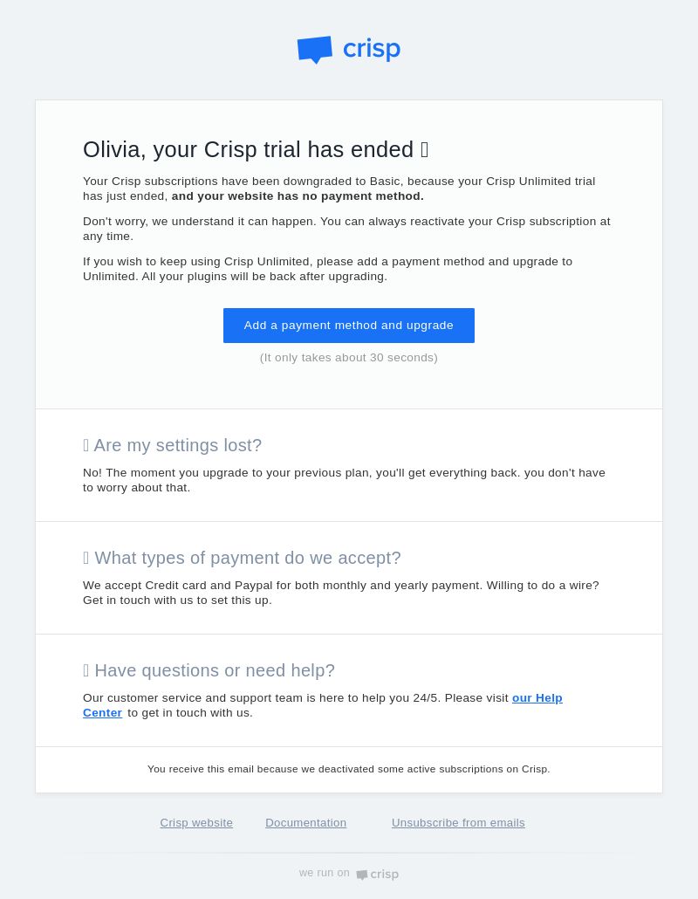The image size is (698, 899).
Task: Click the blue Crisp speech bubble logo
Action: pyautogui.click(x=315, y=50)
